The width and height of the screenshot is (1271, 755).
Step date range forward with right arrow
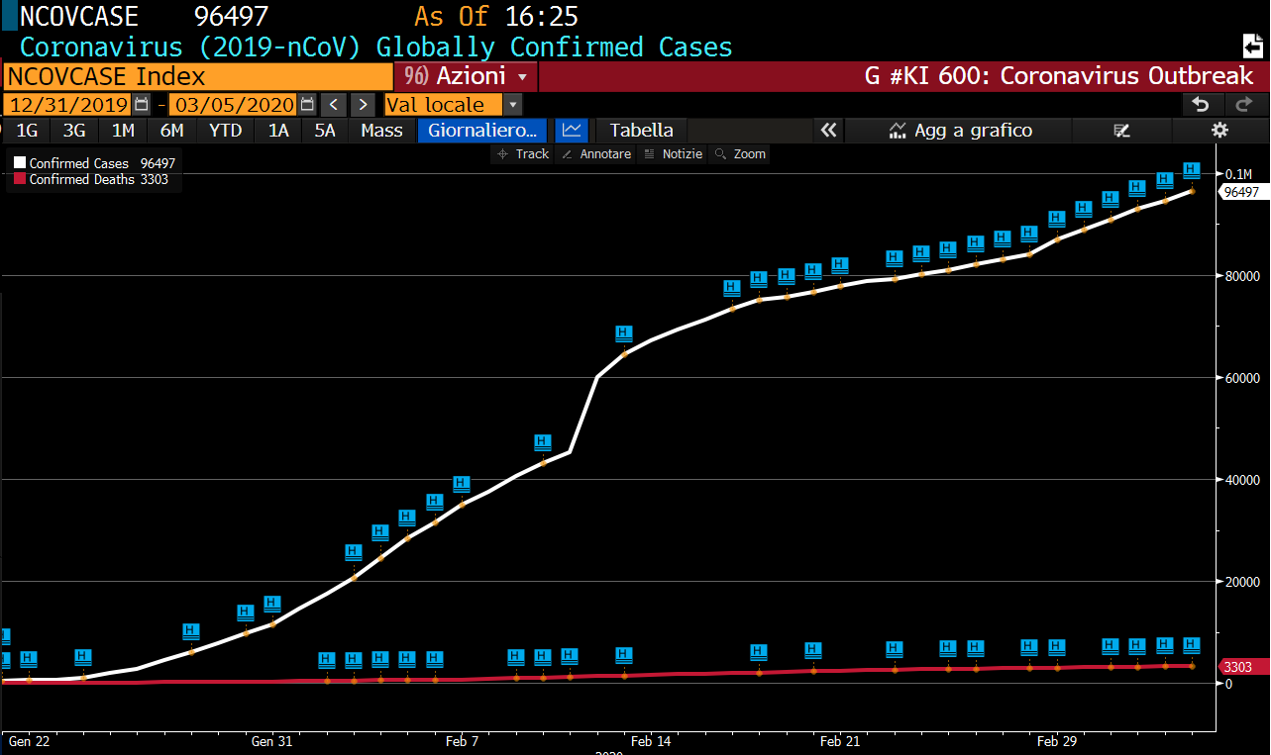pos(364,105)
